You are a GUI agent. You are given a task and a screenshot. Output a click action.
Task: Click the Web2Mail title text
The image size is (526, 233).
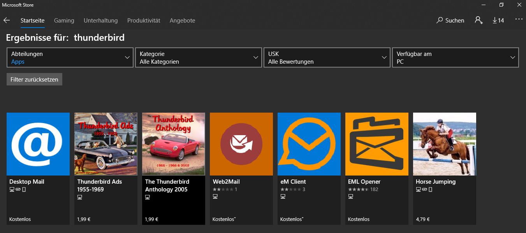(x=226, y=182)
